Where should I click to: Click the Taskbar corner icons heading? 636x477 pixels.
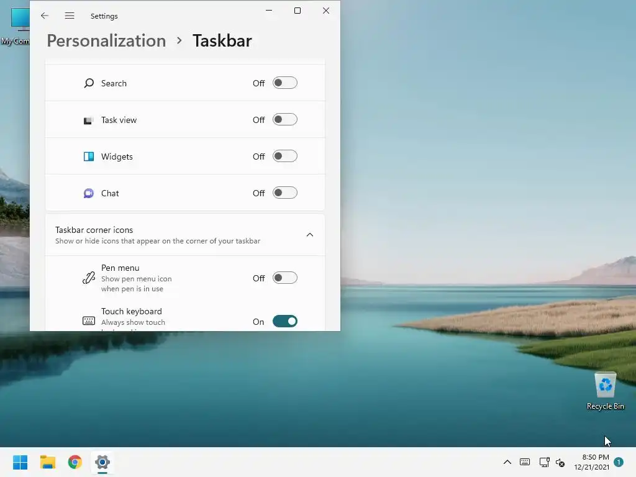click(x=94, y=230)
